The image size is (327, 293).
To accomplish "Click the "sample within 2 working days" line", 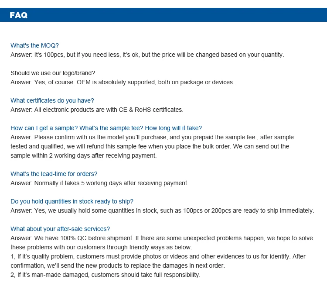I will point(83,155).
